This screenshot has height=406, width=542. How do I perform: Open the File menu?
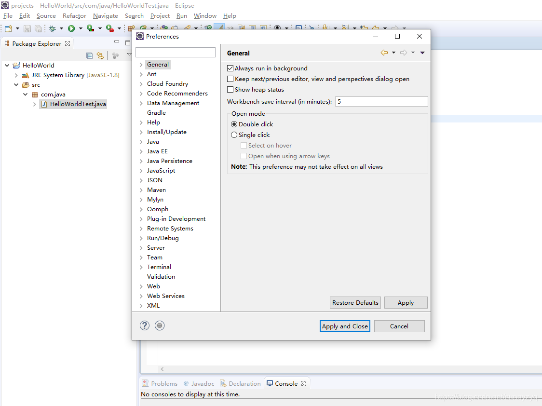(8, 16)
